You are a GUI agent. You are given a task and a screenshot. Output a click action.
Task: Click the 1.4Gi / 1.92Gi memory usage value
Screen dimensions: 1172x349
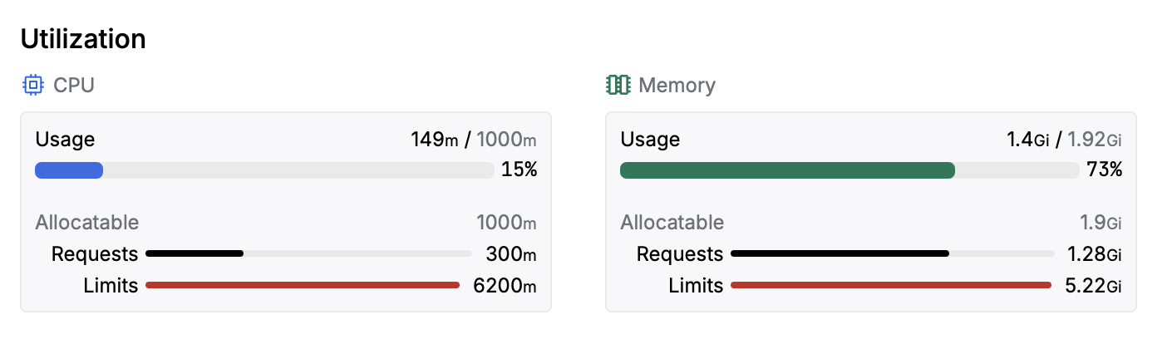pos(1065,140)
